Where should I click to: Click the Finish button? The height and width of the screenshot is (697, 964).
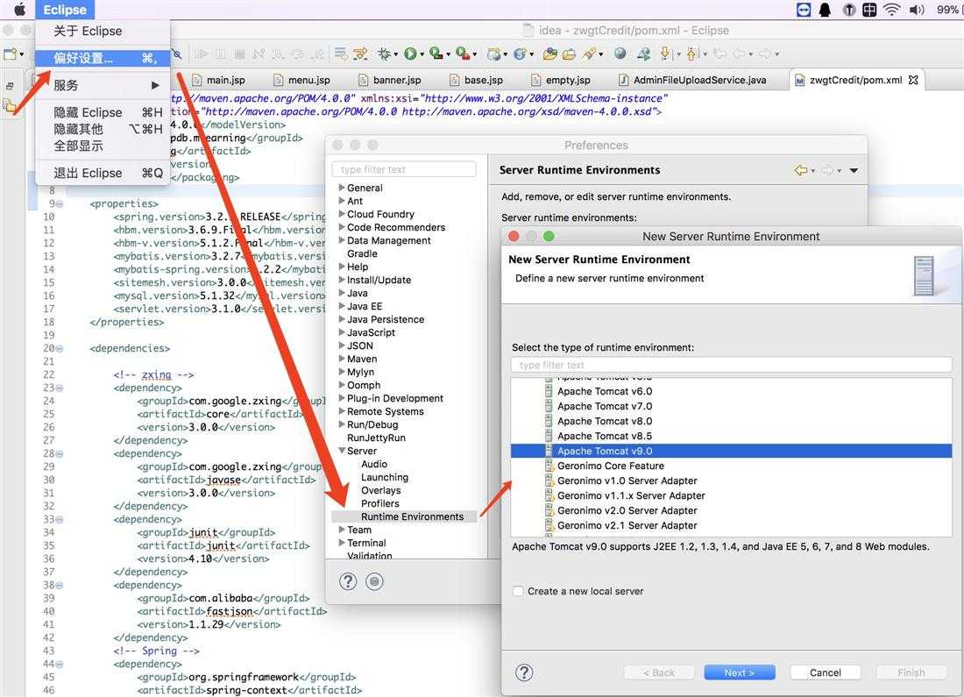point(911,672)
